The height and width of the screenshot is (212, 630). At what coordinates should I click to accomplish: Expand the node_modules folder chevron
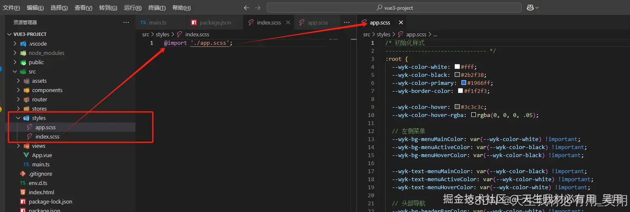tap(15, 53)
